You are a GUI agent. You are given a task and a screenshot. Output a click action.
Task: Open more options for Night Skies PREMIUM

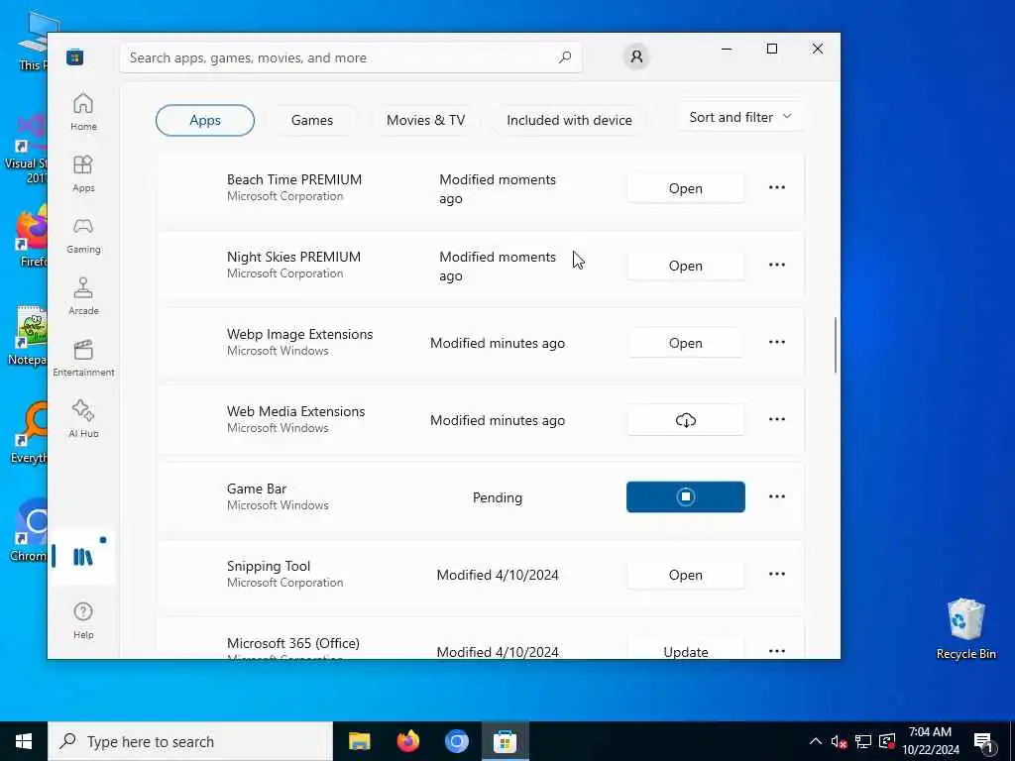tap(777, 265)
